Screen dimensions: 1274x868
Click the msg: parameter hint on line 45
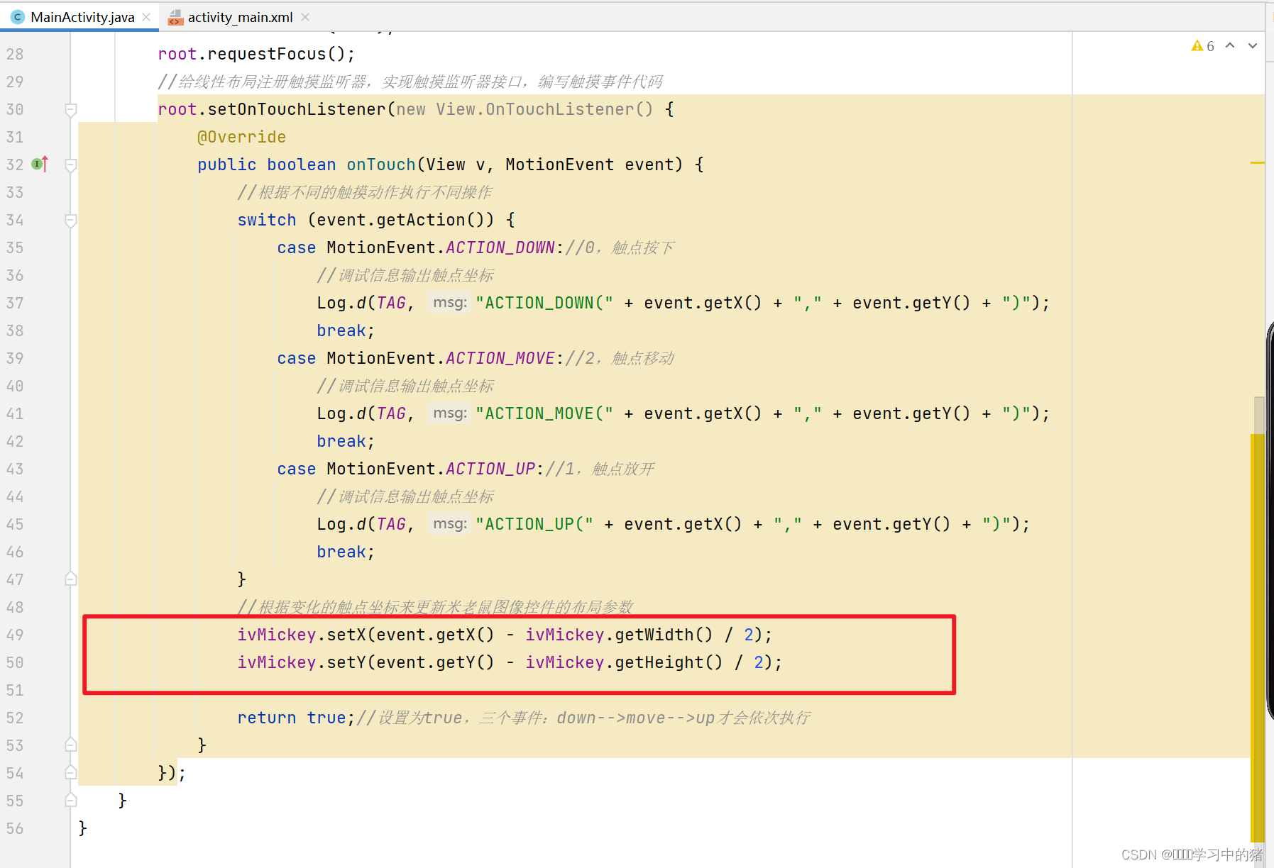(x=449, y=524)
